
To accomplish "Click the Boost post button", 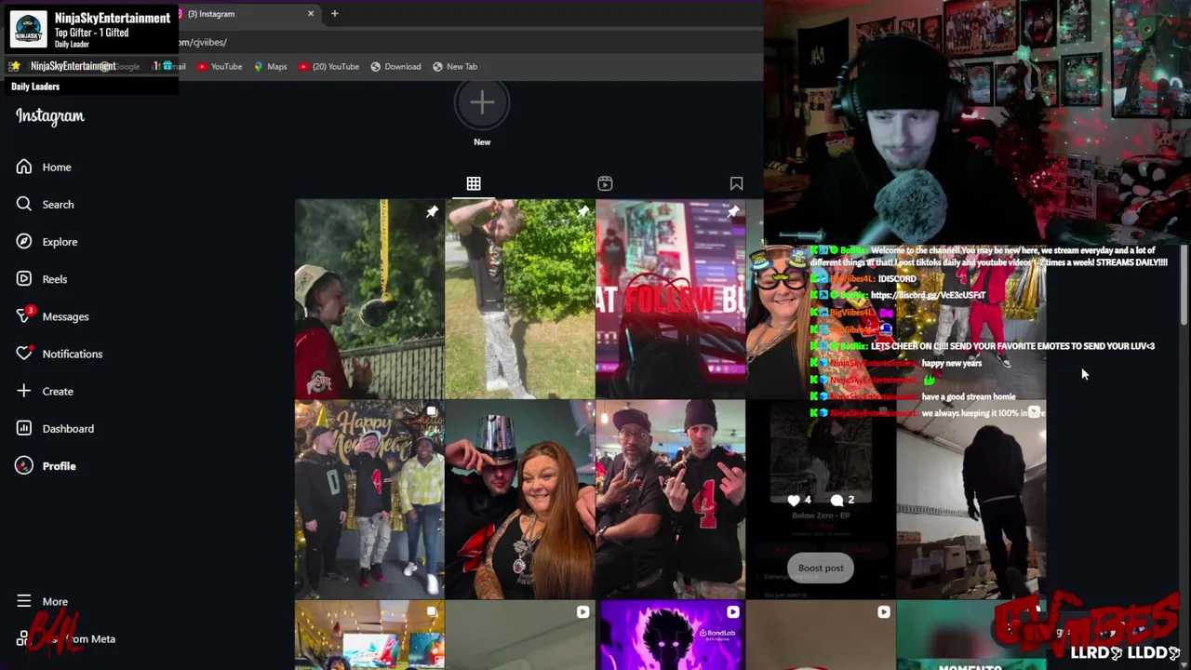I will coord(821,568).
